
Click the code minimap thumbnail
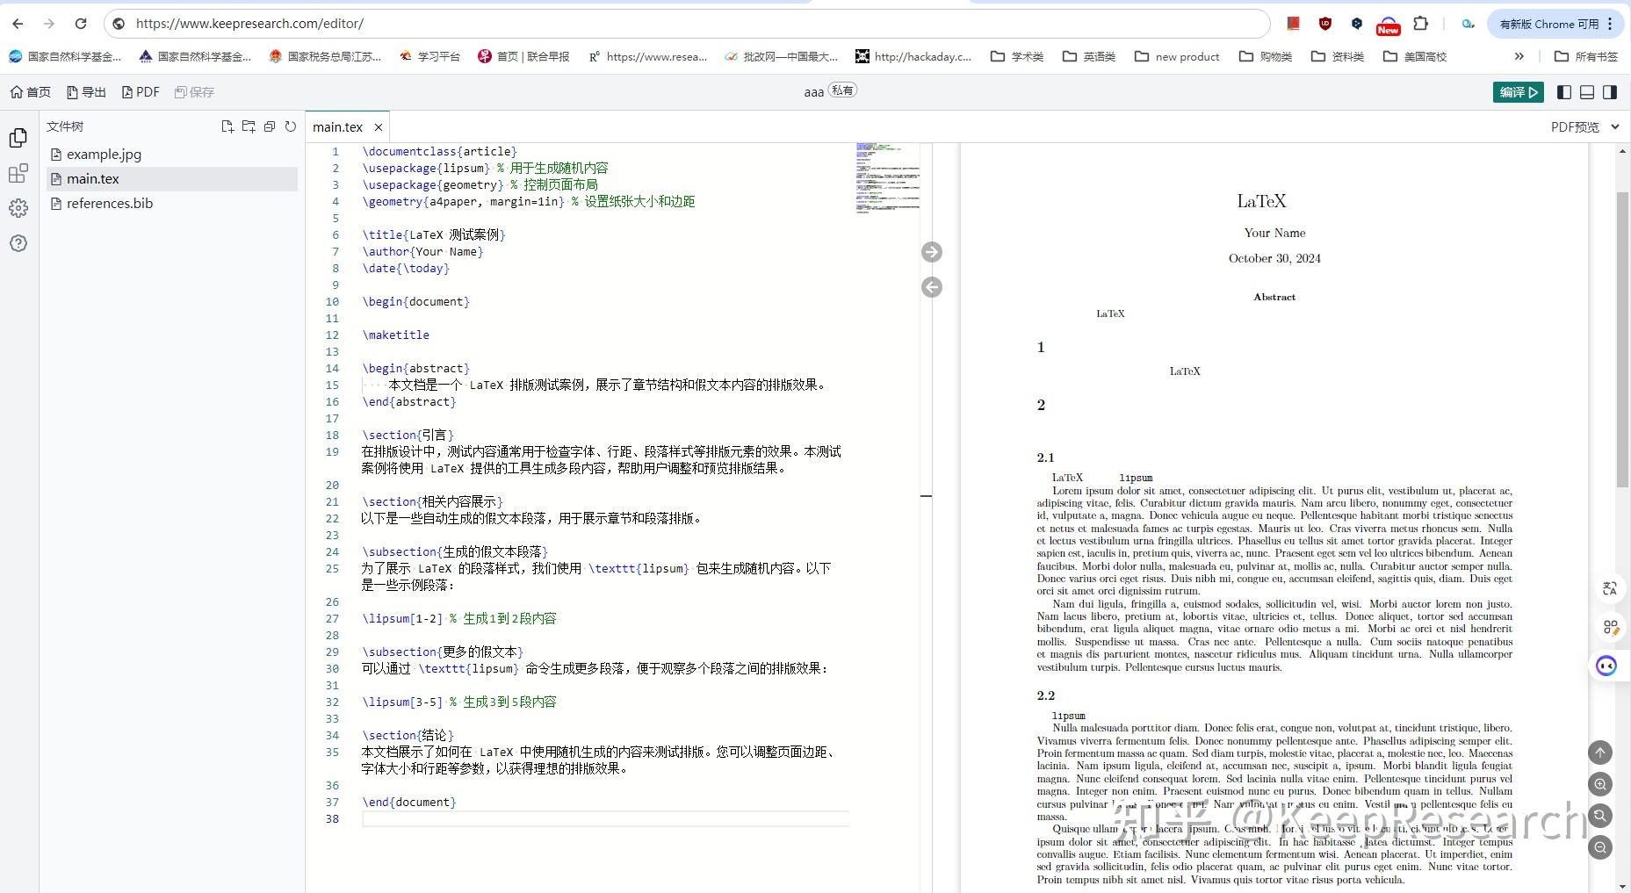(885, 180)
